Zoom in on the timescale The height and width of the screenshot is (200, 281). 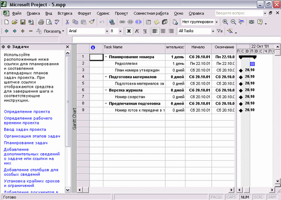click(x=225, y=22)
